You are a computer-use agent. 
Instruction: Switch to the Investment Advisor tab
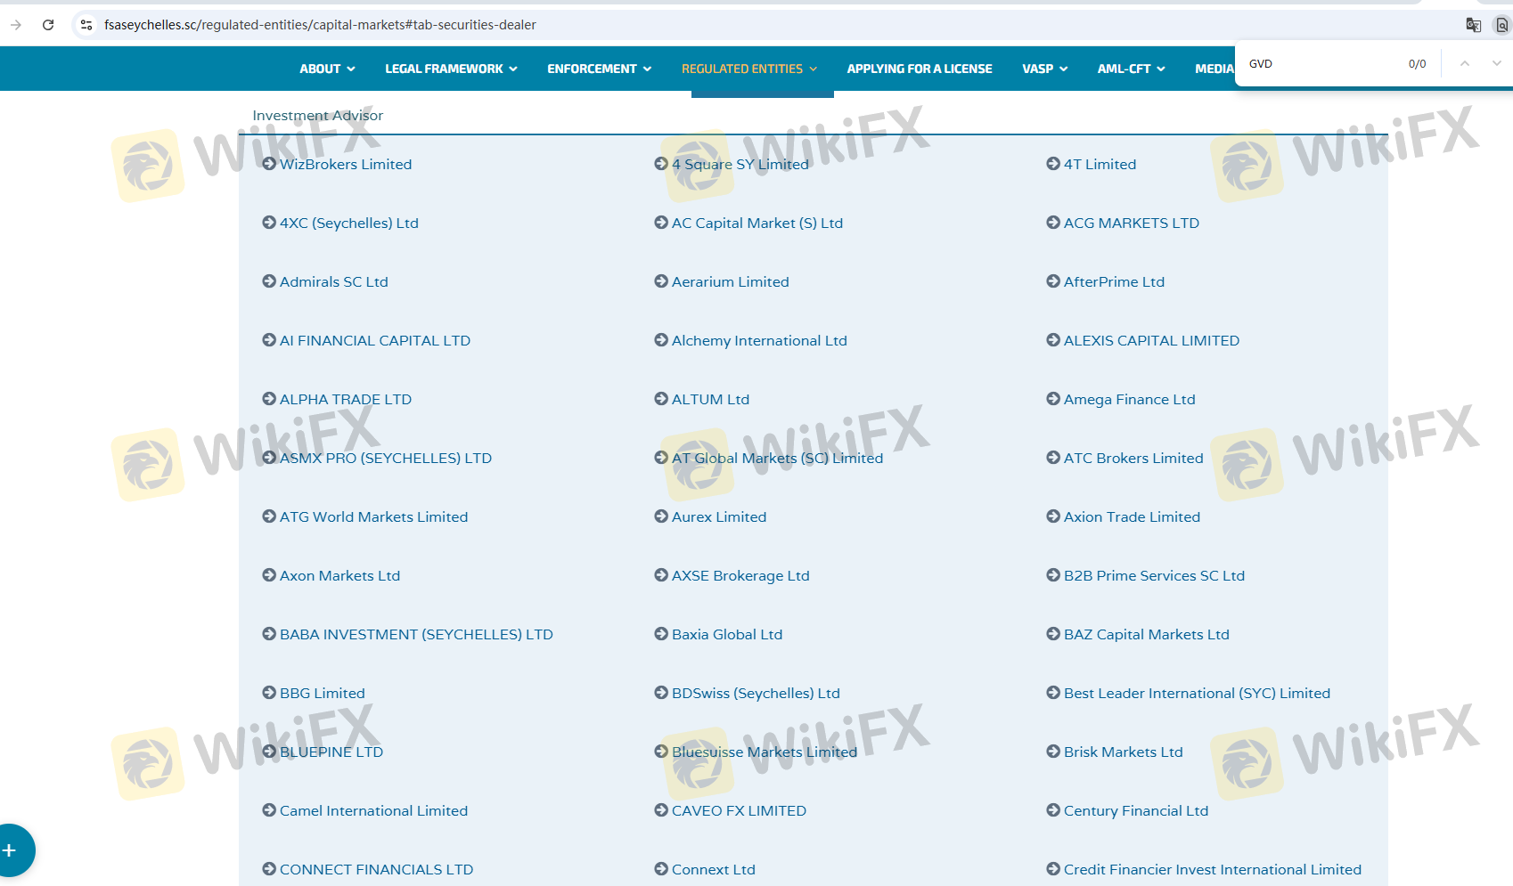point(317,115)
